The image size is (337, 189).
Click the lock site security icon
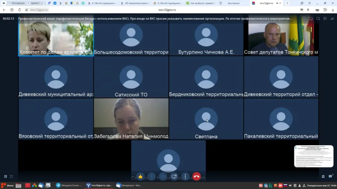(x=27, y=10)
